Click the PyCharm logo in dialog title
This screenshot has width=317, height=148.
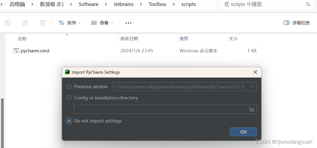pos(67,72)
